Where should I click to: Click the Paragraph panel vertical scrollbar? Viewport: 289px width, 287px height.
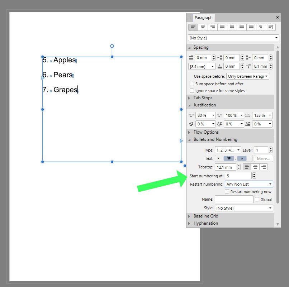[278, 127]
